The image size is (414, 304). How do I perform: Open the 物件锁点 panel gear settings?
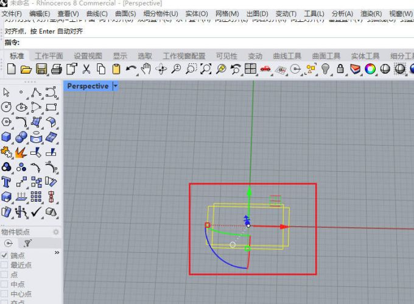click(x=56, y=232)
